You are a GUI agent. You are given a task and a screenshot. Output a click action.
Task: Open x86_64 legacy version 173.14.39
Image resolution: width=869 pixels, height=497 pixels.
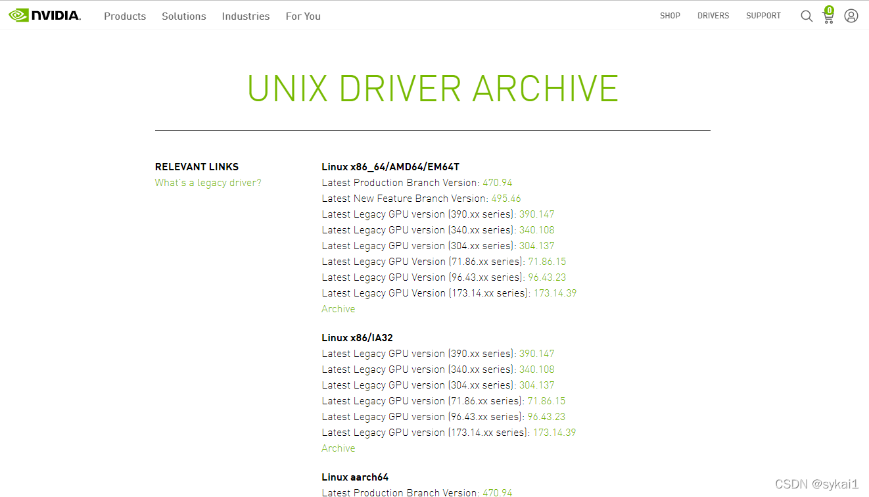pyautogui.click(x=555, y=293)
